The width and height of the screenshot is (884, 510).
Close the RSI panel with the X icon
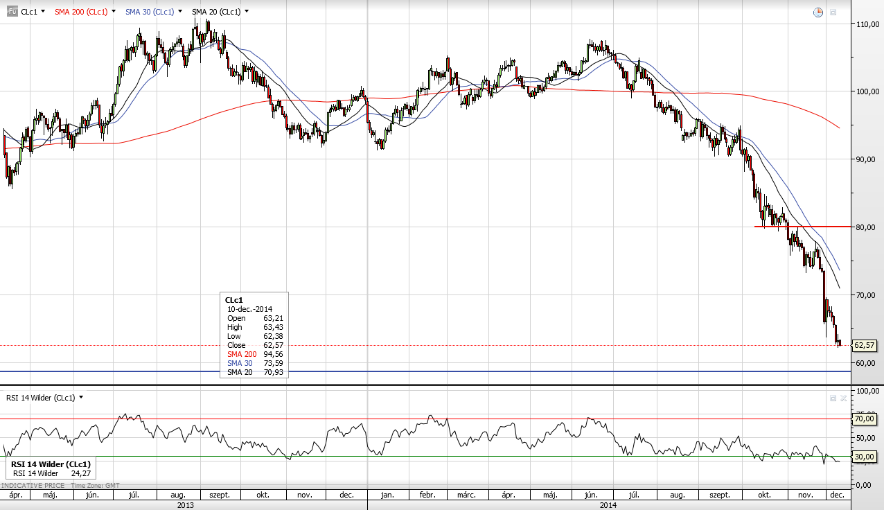click(x=843, y=398)
